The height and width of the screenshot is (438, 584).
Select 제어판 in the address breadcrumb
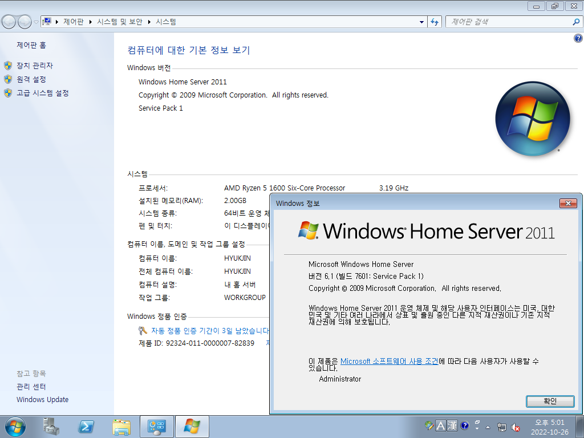74,22
